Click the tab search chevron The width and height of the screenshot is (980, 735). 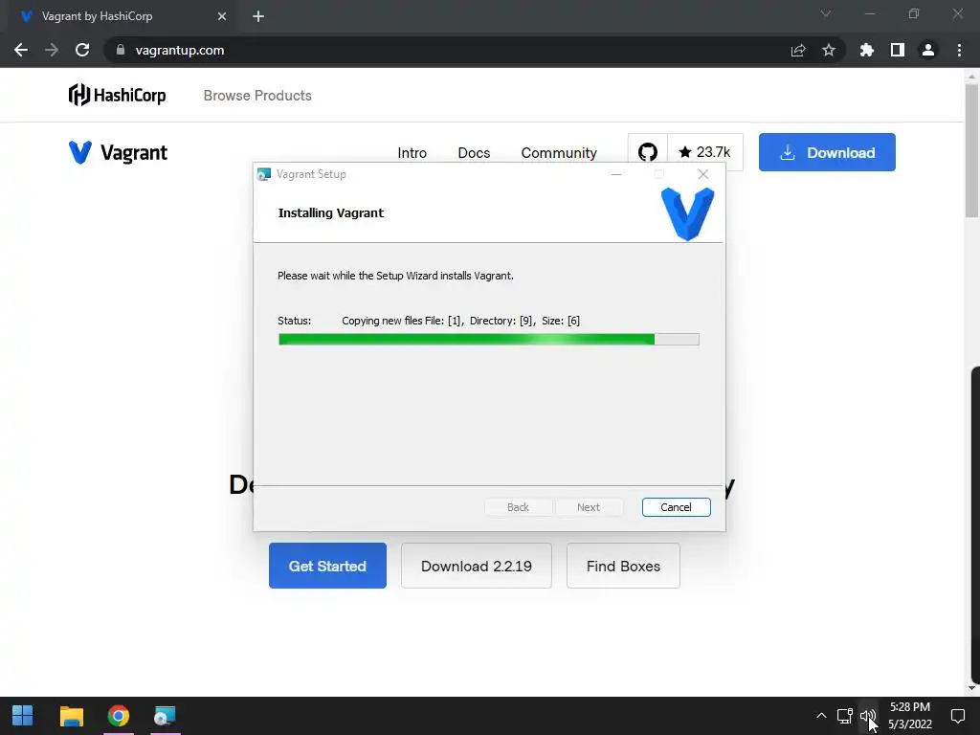[826, 13]
